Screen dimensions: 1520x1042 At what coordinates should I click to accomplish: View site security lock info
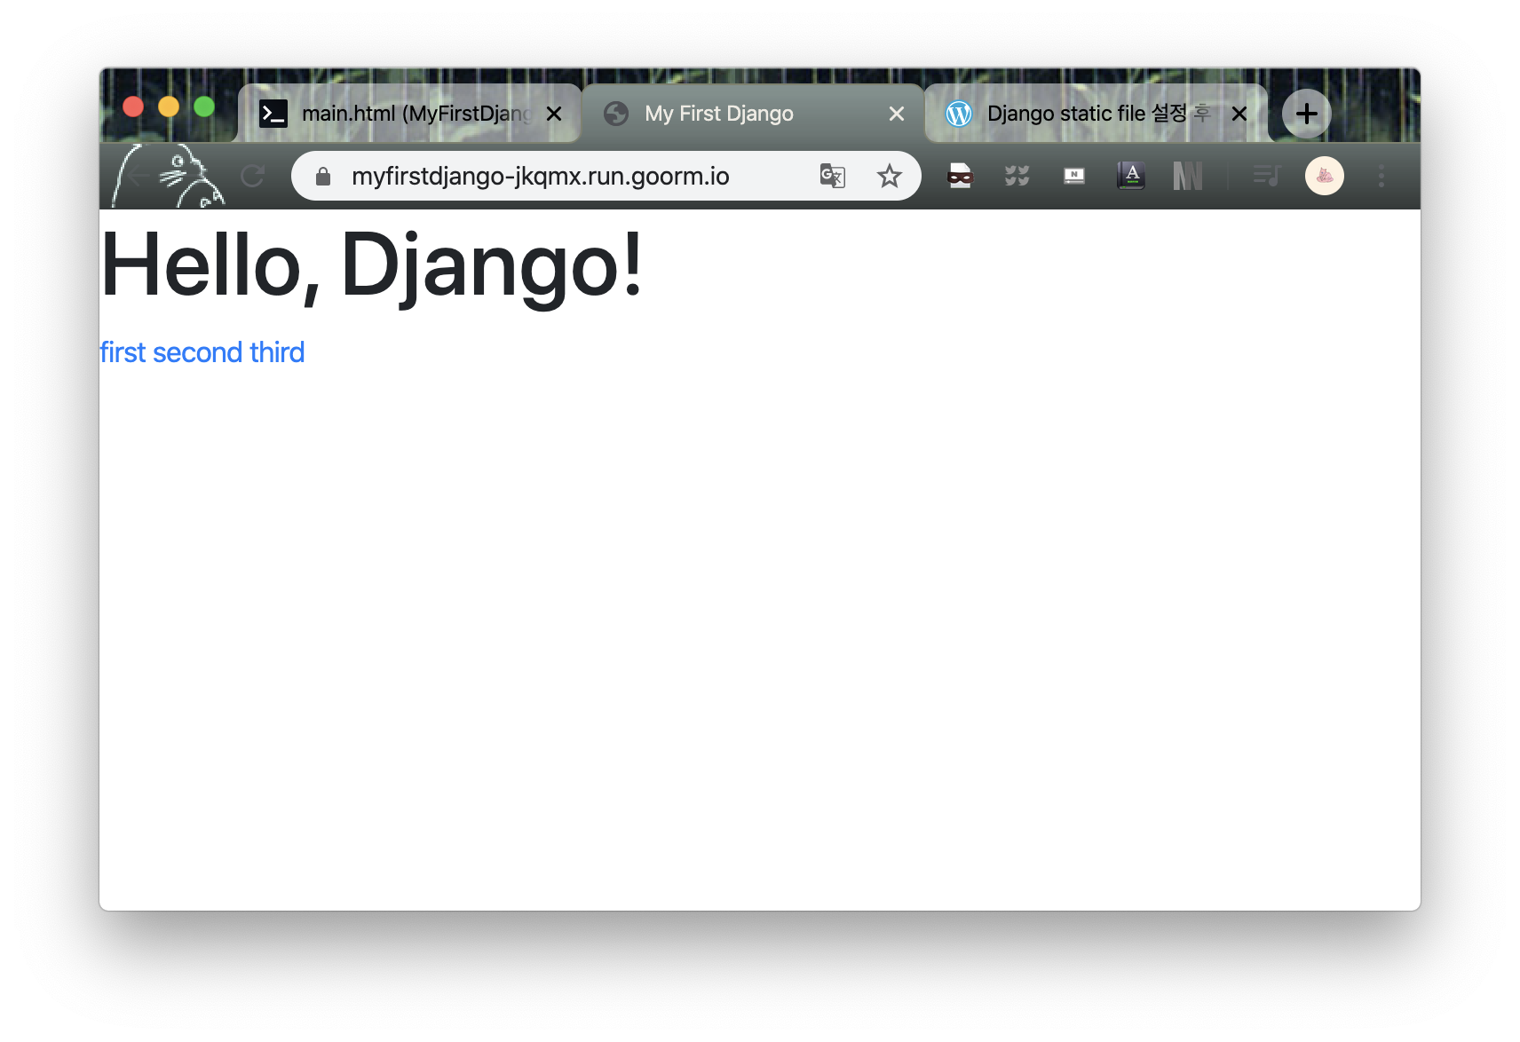(323, 176)
